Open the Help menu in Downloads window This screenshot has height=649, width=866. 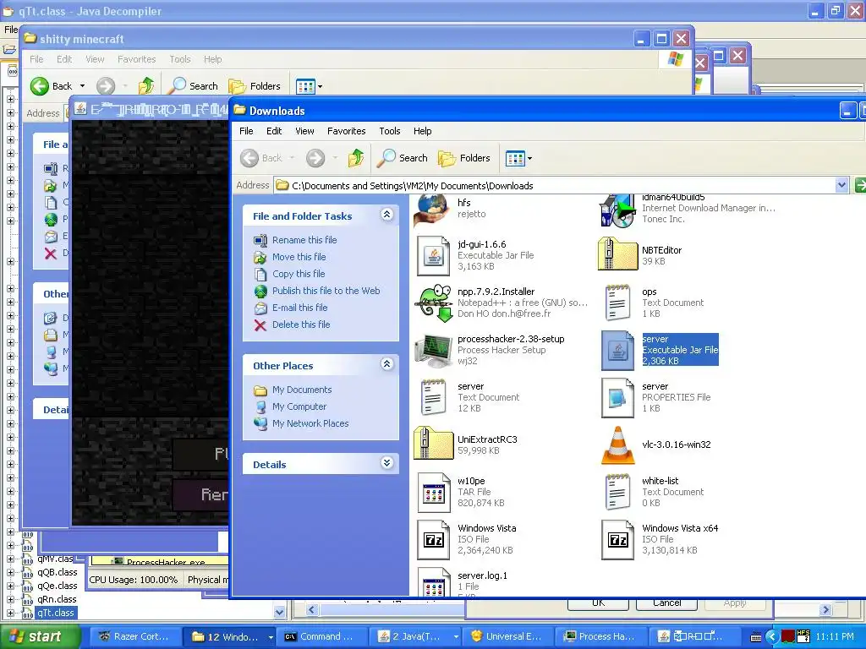pos(423,131)
